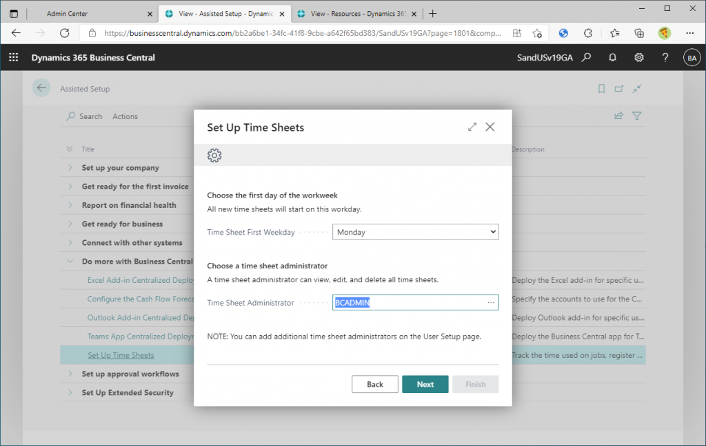
Task: Refresh the browser page
Action: coord(64,33)
